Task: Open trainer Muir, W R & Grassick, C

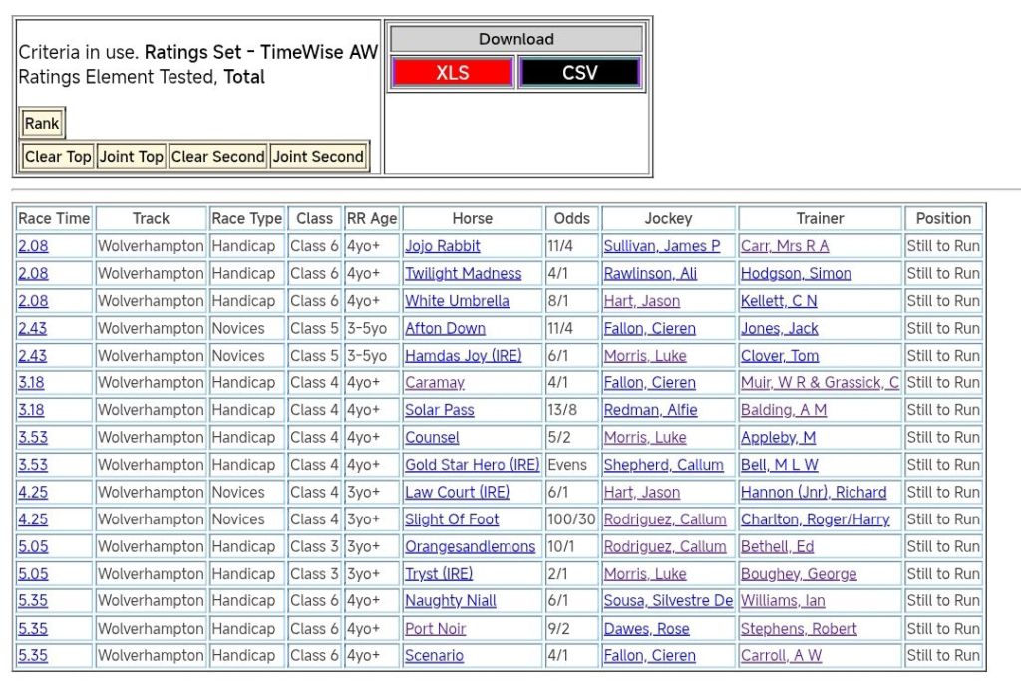Action: [820, 383]
